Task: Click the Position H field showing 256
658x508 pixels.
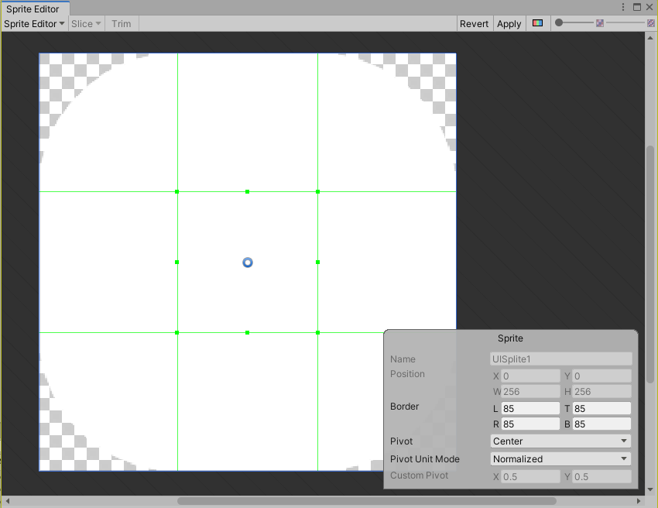Action: coord(601,392)
